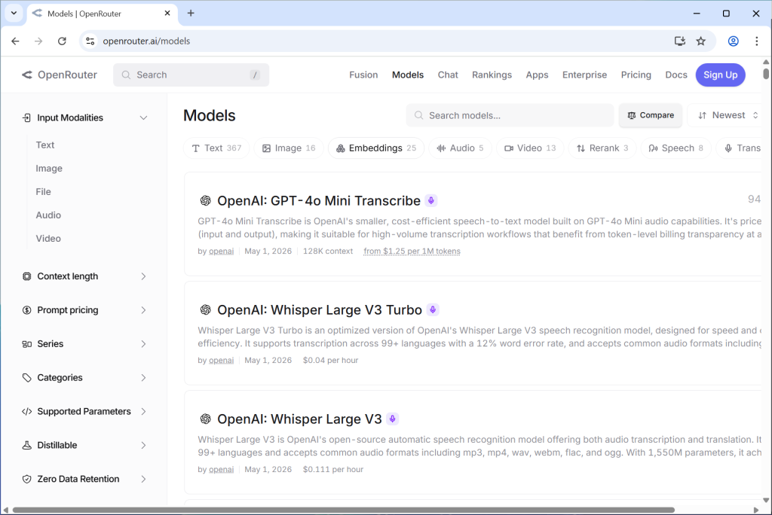Viewport: 772px width, 515px height.
Task: Click the Input Modalities sidebar icon
Action: [x=26, y=117]
